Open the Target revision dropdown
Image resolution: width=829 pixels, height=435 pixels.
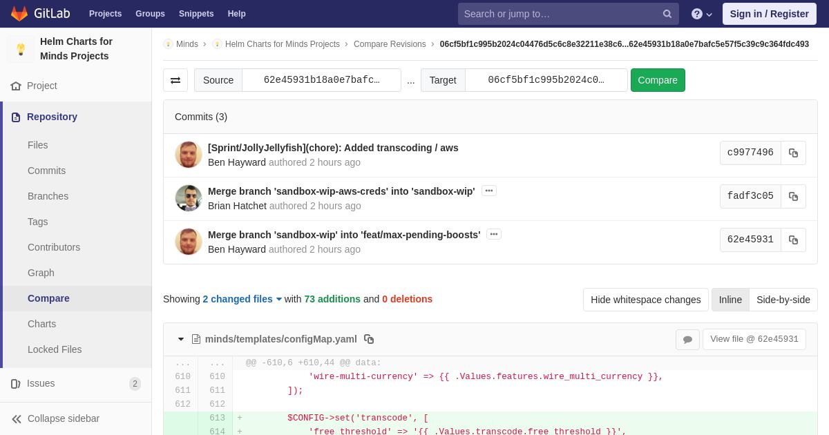pyautogui.click(x=546, y=80)
